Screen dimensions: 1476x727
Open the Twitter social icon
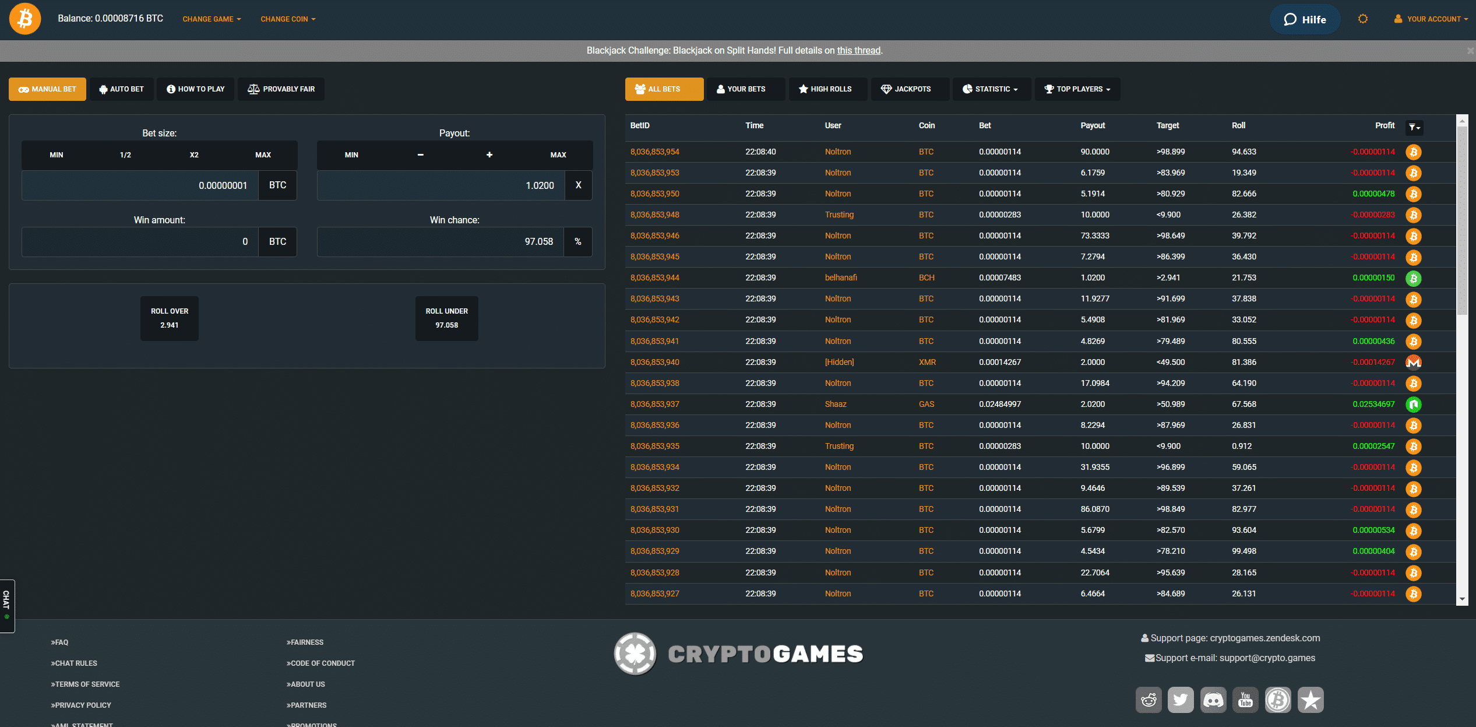[1181, 700]
